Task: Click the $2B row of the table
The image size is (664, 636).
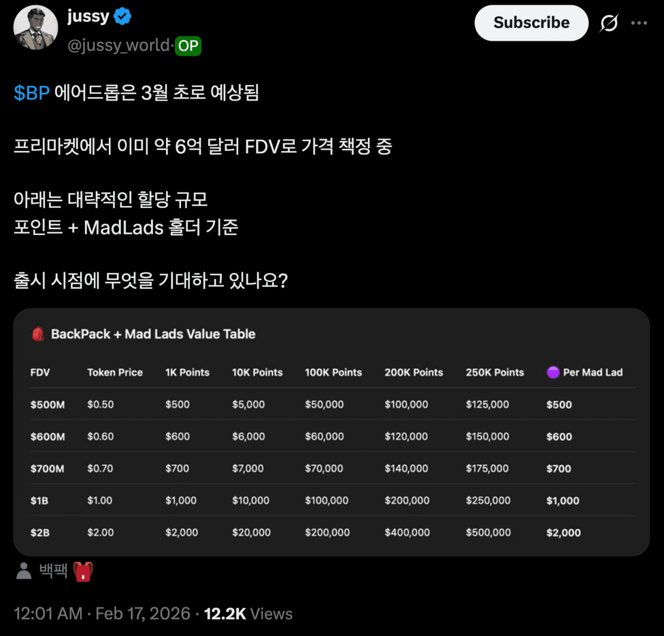Action: click(40, 532)
